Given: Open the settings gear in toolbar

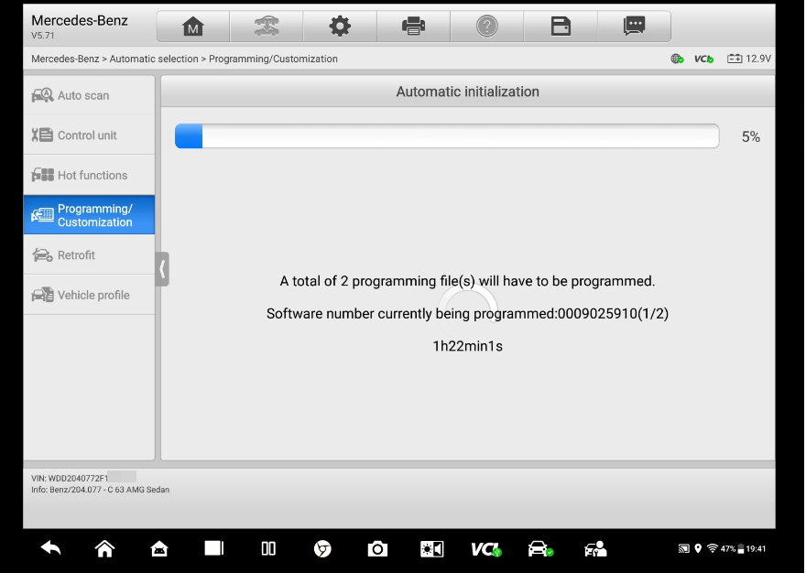Looking at the screenshot, I should [340, 26].
